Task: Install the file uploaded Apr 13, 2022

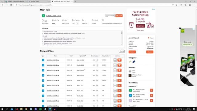Action: [119, 75]
